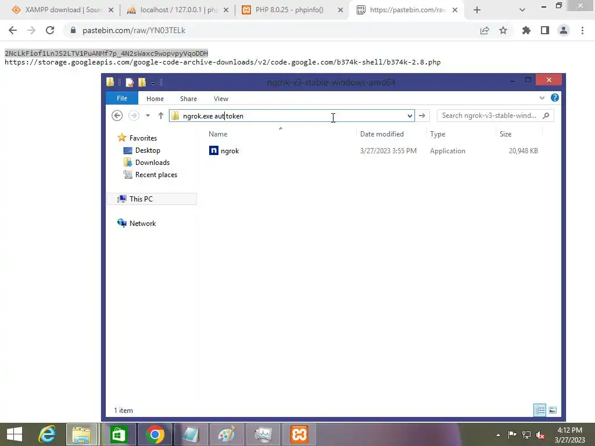The height and width of the screenshot is (446, 595).
Task: Sort by Name column header
Action: (218, 134)
